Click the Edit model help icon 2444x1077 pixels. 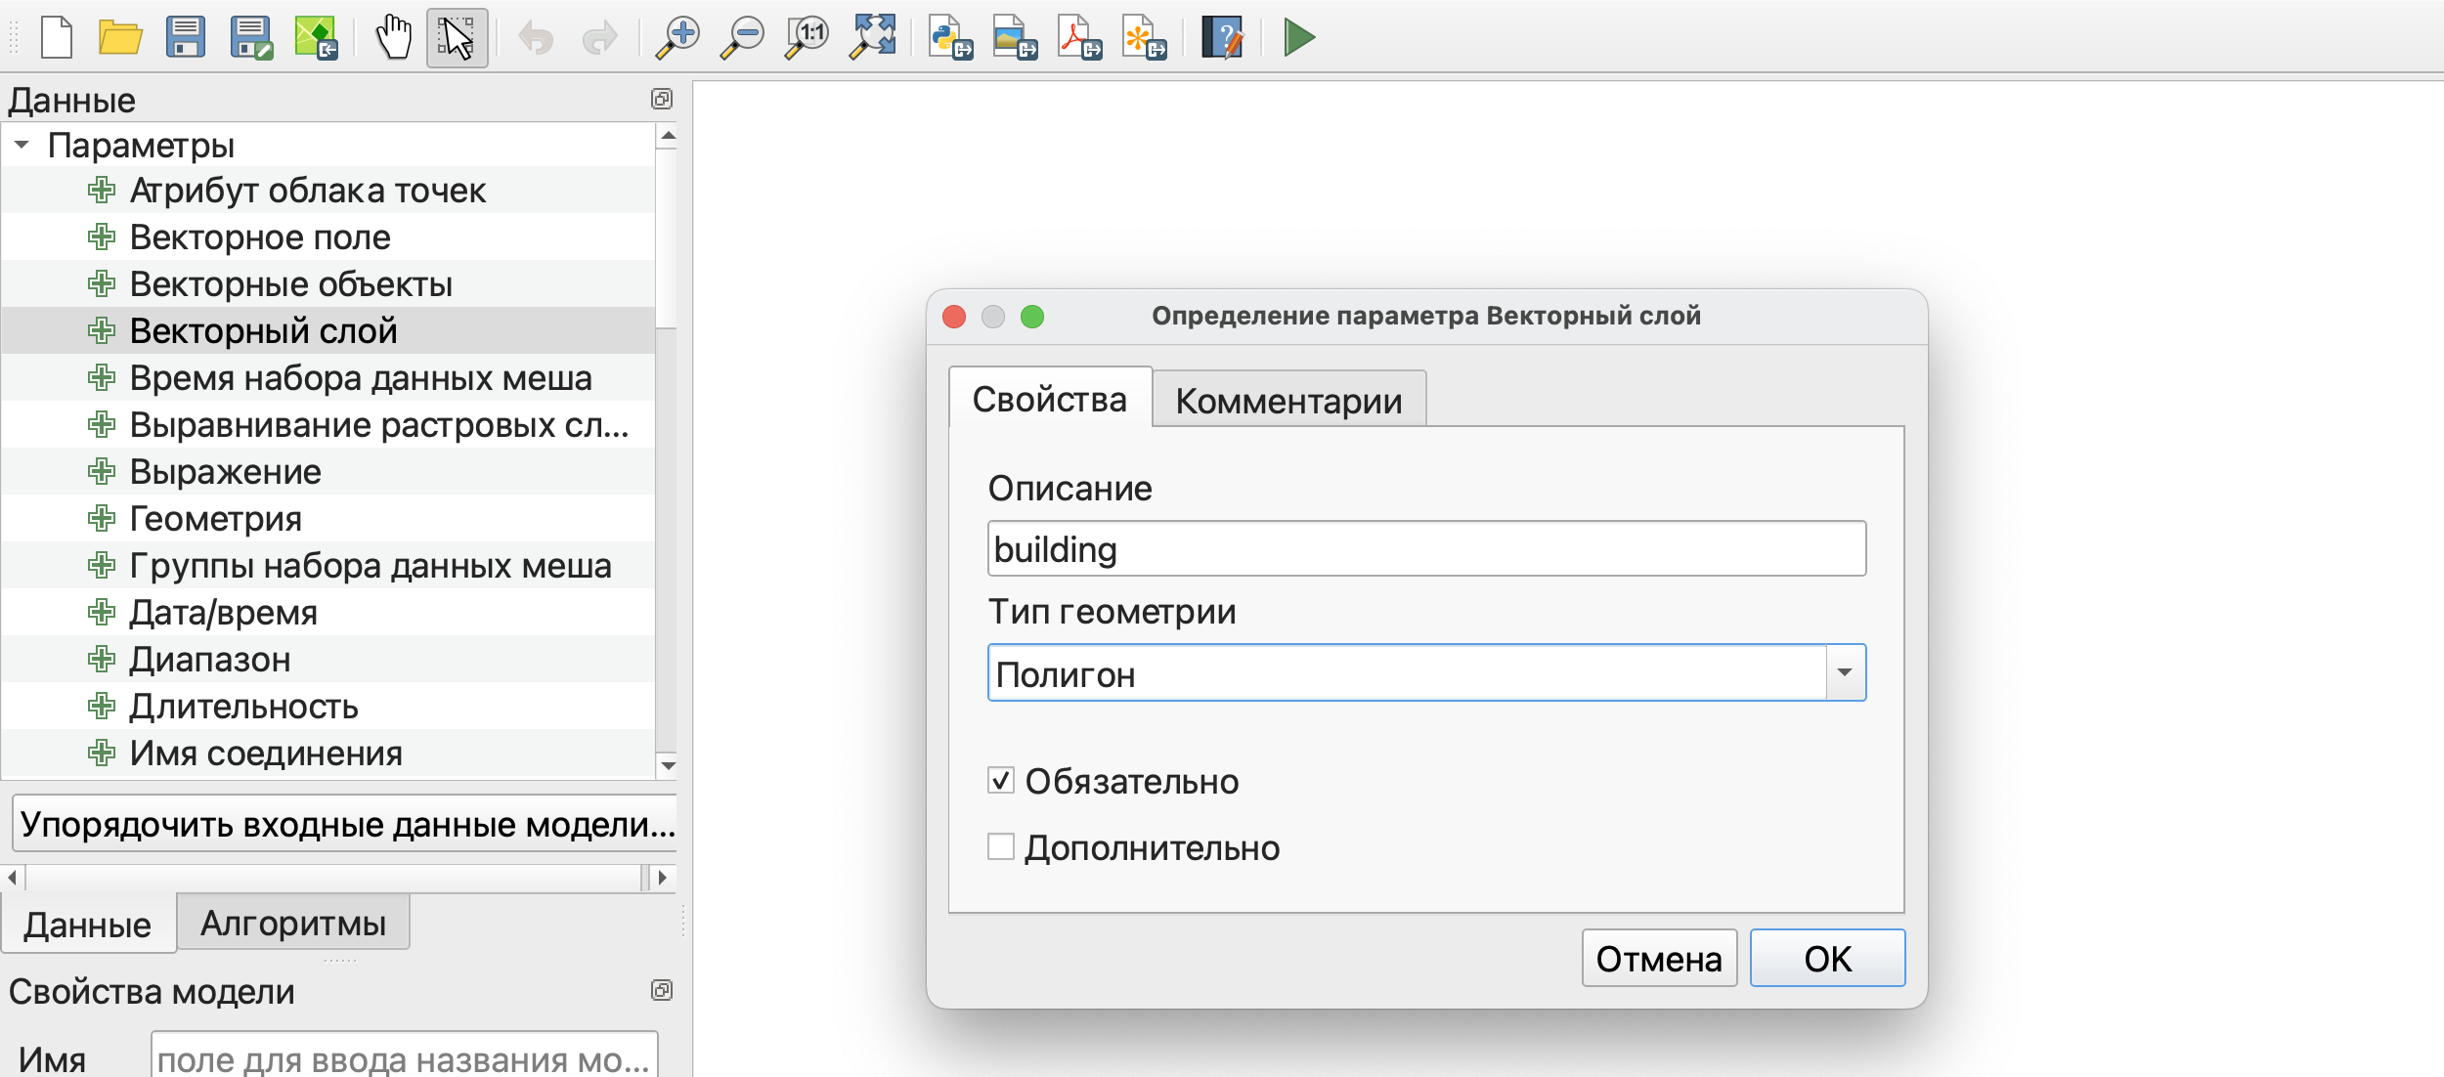(x=1222, y=38)
